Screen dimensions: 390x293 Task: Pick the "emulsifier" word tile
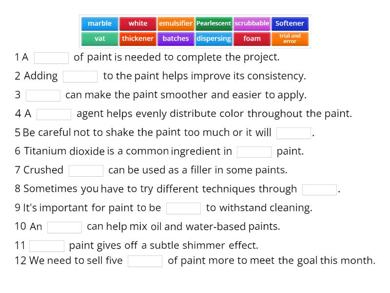tap(176, 23)
